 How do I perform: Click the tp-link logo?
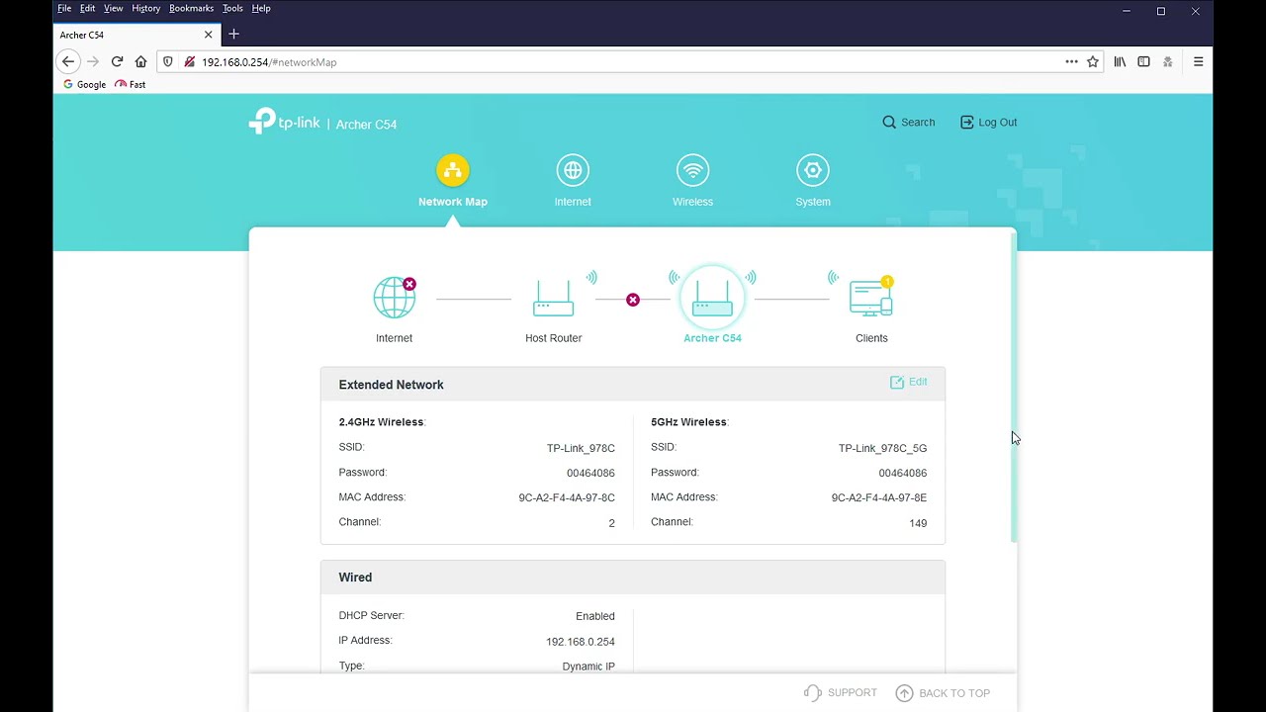click(x=285, y=121)
